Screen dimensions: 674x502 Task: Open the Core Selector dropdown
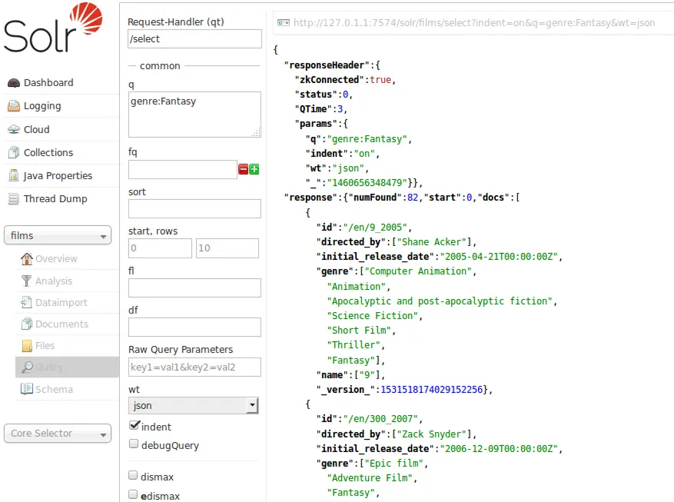point(57,434)
